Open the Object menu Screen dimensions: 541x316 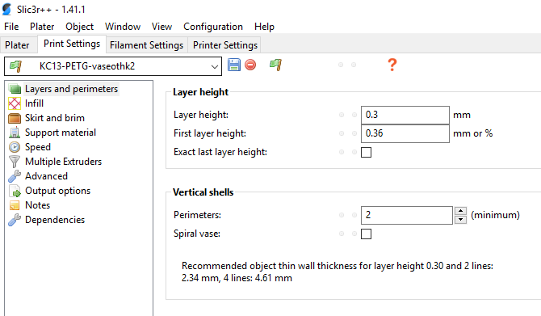tap(79, 27)
